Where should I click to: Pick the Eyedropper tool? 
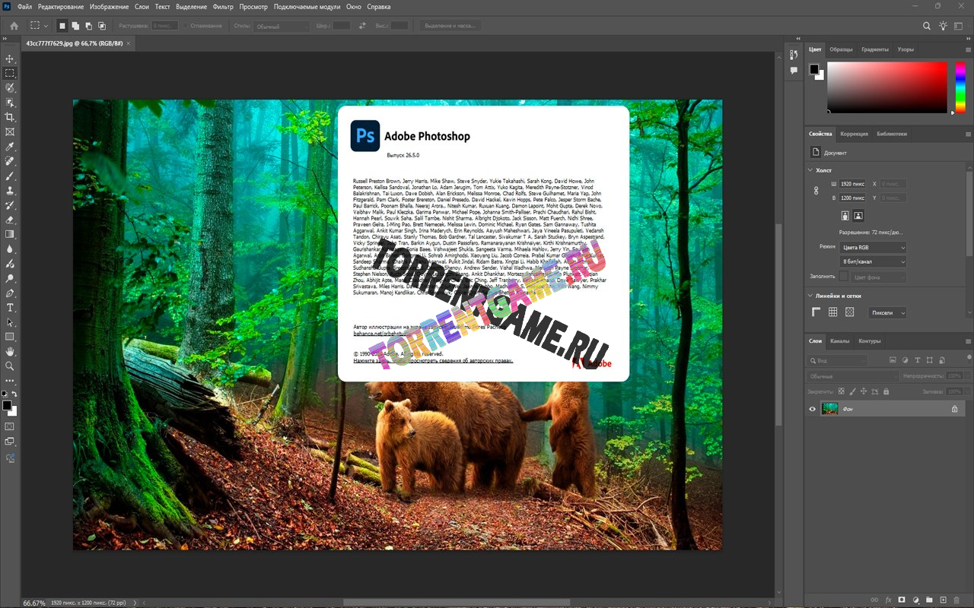tap(10, 147)
